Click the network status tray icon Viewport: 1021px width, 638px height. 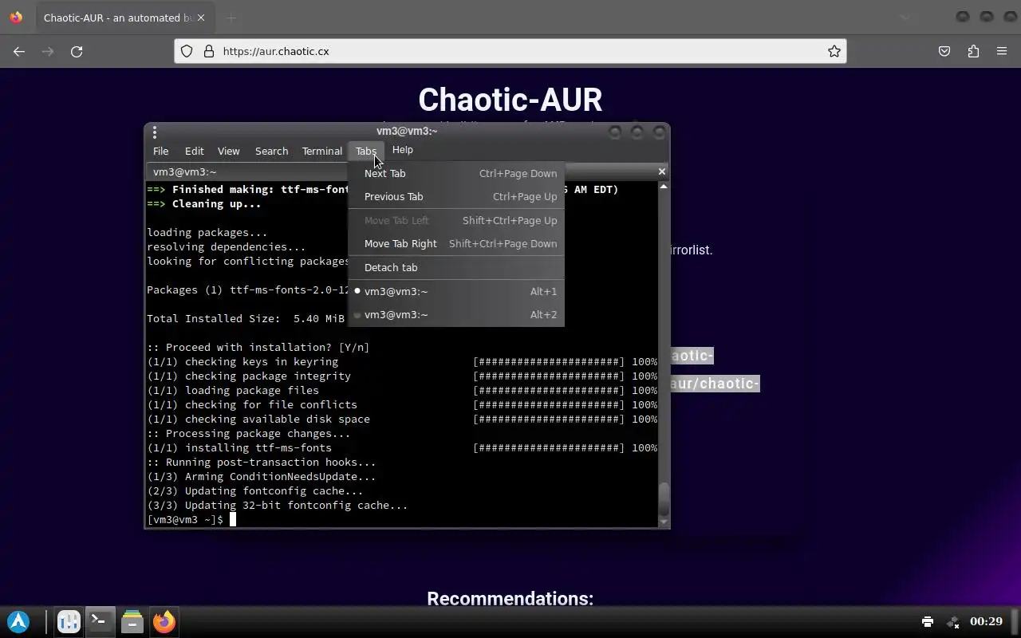[952, 621]
